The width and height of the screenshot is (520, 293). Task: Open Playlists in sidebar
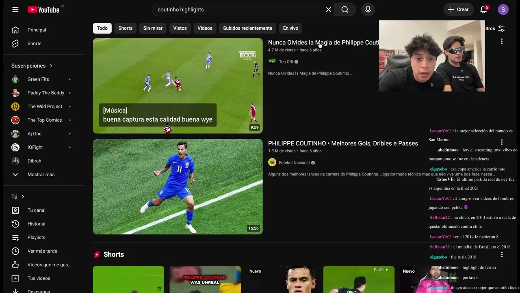44,238
